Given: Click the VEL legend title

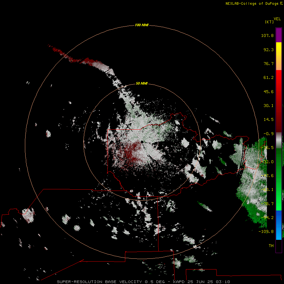Looking at the screenshot, I should pos(277,19).
